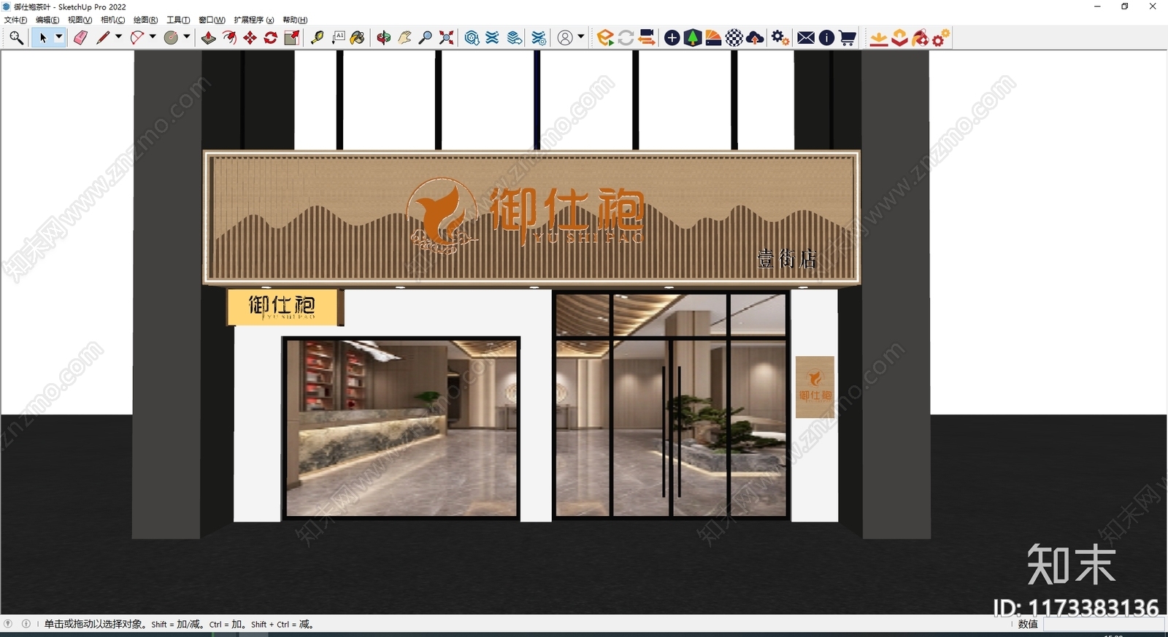Click Enscape synchronize views camera icon
The width and height of the screenshot is (1168, 637).
[x=646, y=38]
